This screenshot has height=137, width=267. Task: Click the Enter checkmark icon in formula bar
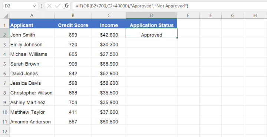[58, 6]
